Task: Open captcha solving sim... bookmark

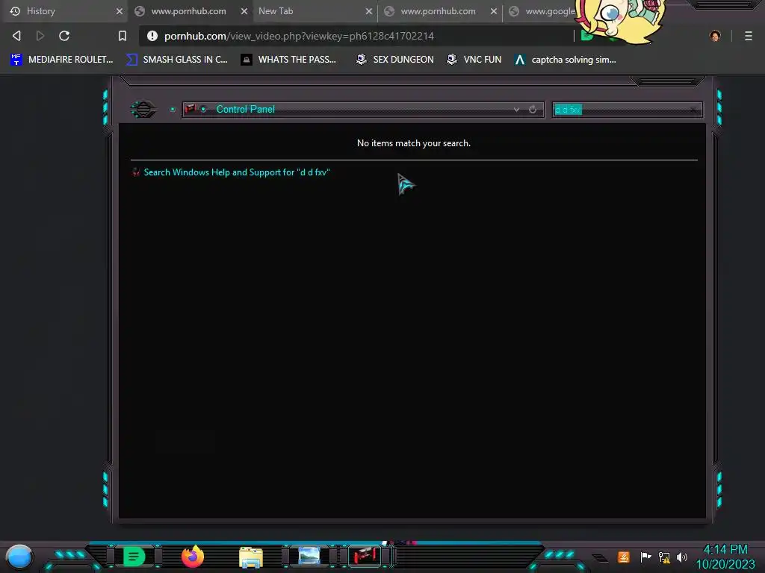Action: tap(566, 60)
